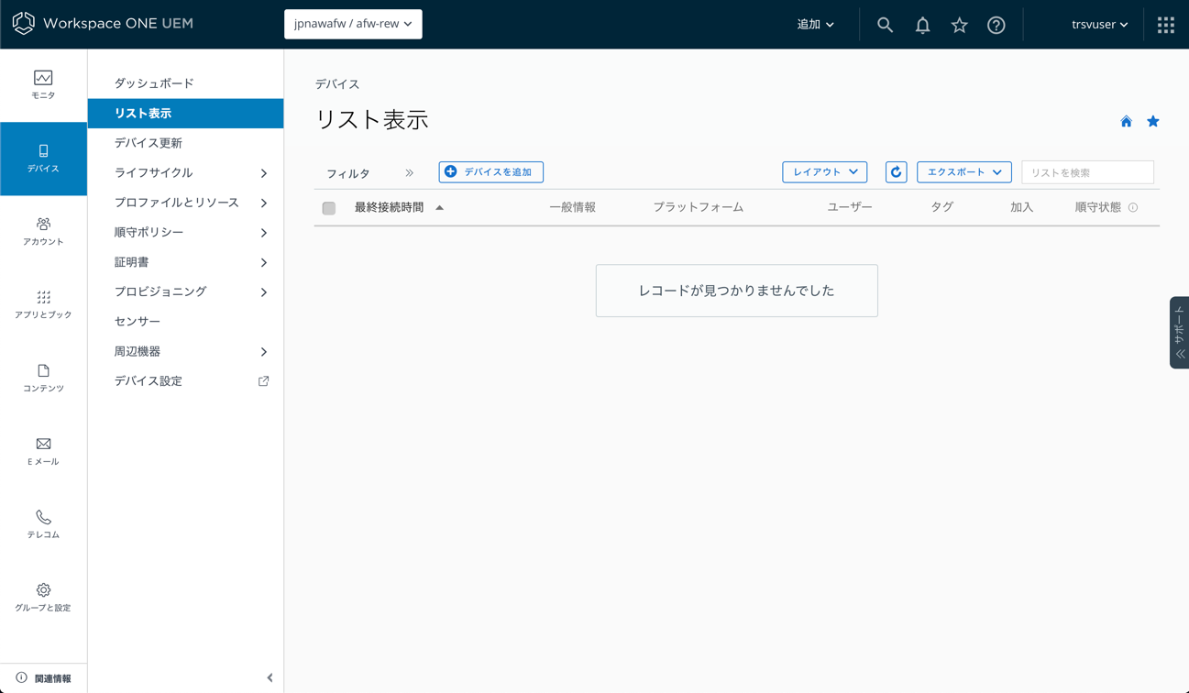Sort by ユーザー column header

pyautogui.click(x=850, y=207)
